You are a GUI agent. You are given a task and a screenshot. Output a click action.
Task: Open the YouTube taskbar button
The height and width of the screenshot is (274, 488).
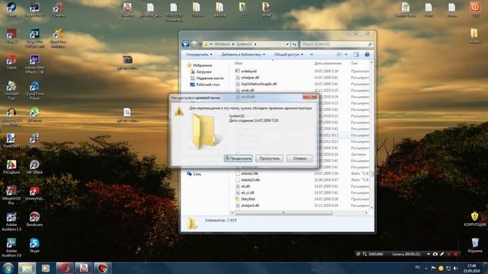83,268
